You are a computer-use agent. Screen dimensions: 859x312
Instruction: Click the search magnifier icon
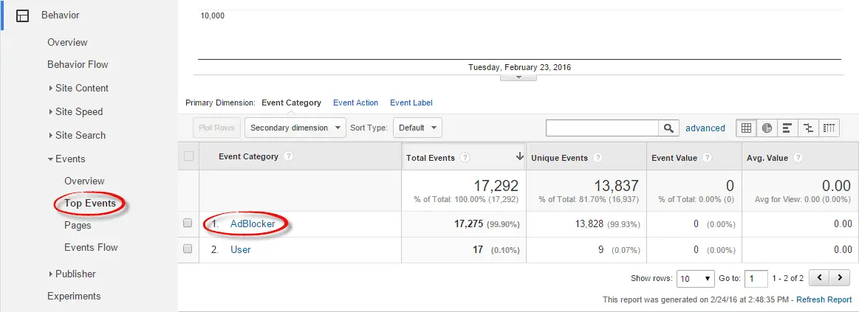point(668,128)
